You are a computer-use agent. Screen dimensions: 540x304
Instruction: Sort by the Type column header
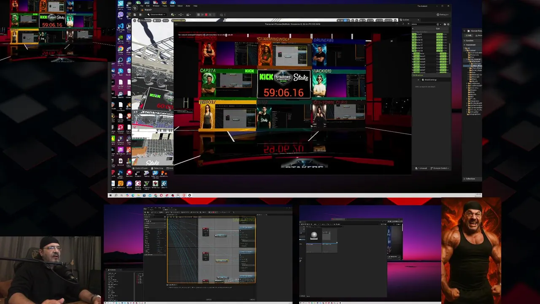[x=438, y=29]
